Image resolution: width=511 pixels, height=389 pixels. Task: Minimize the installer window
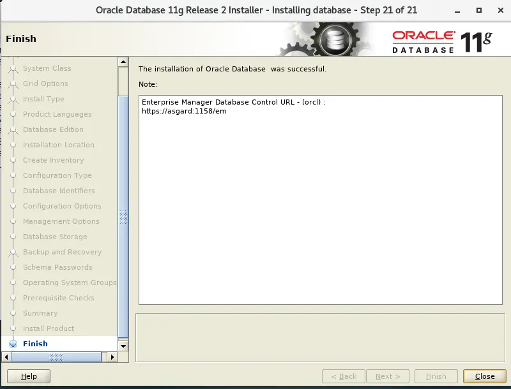[x=457, y=11]
